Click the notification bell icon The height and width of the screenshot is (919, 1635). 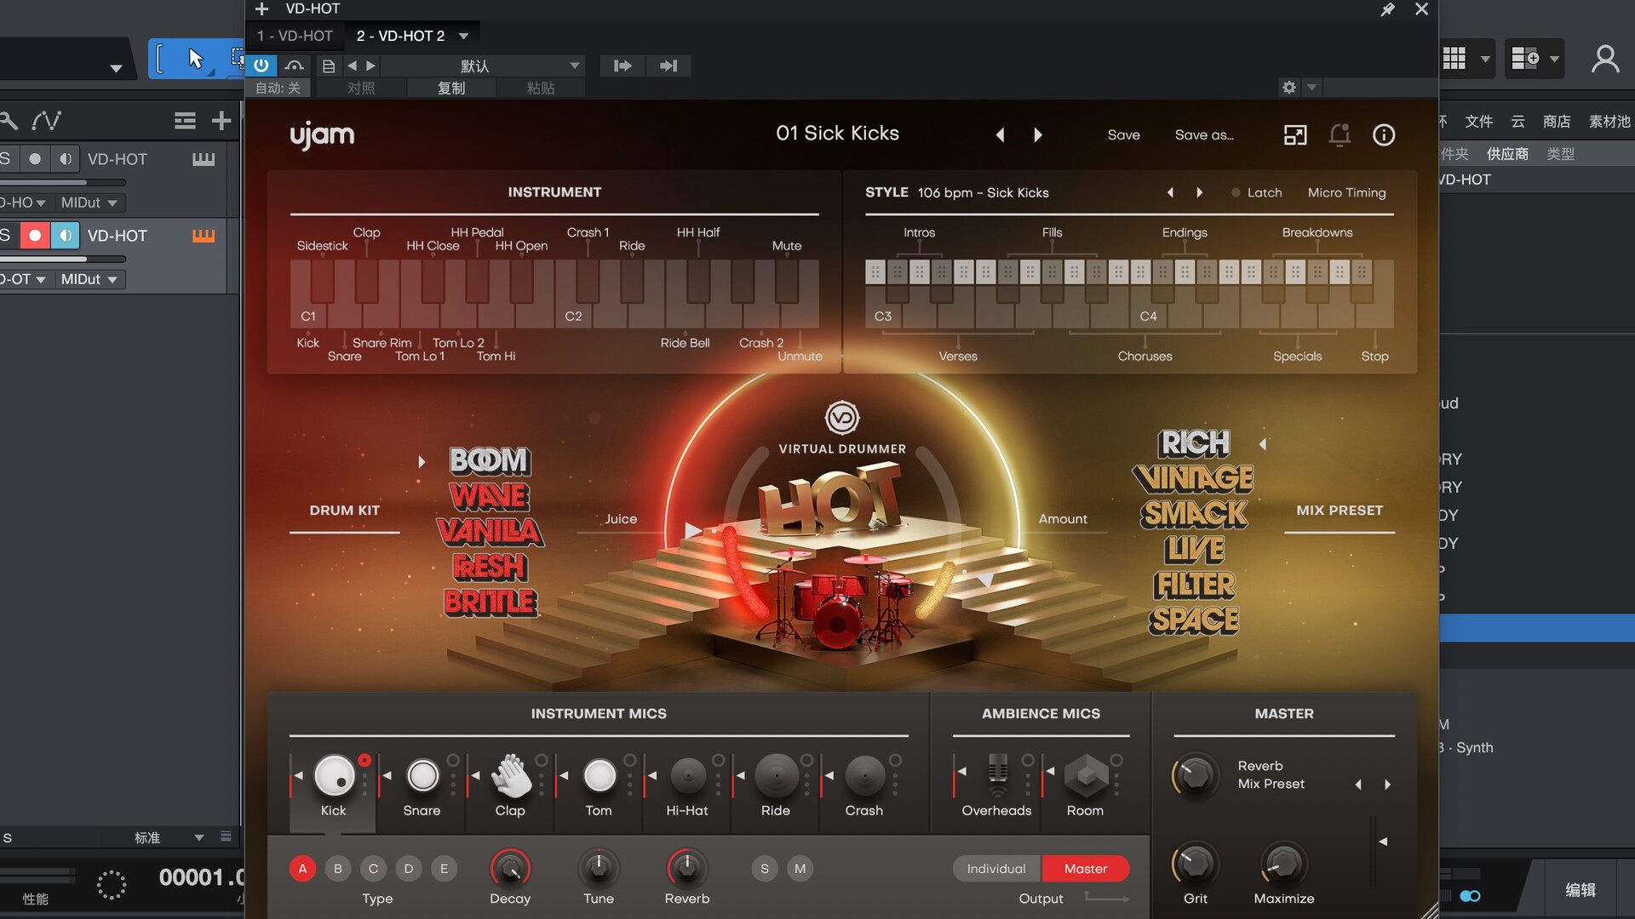click(x=1340, y=134)
